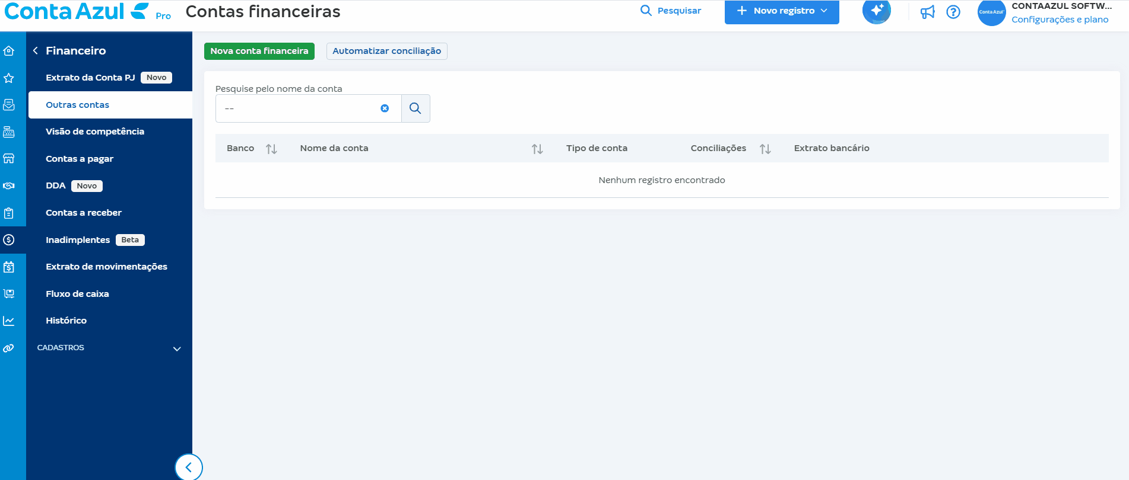
Task: Open the reports chart icon in sidebar
Action: click(x=9, y=321)
